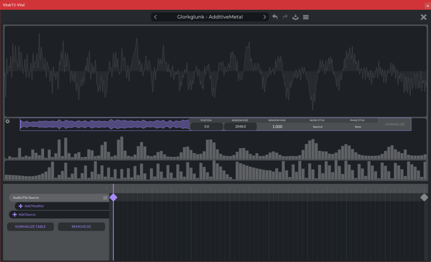Go to the previous preset with left arrow
Viewport: 431px width, 262px height.
[x=155, y=17]
